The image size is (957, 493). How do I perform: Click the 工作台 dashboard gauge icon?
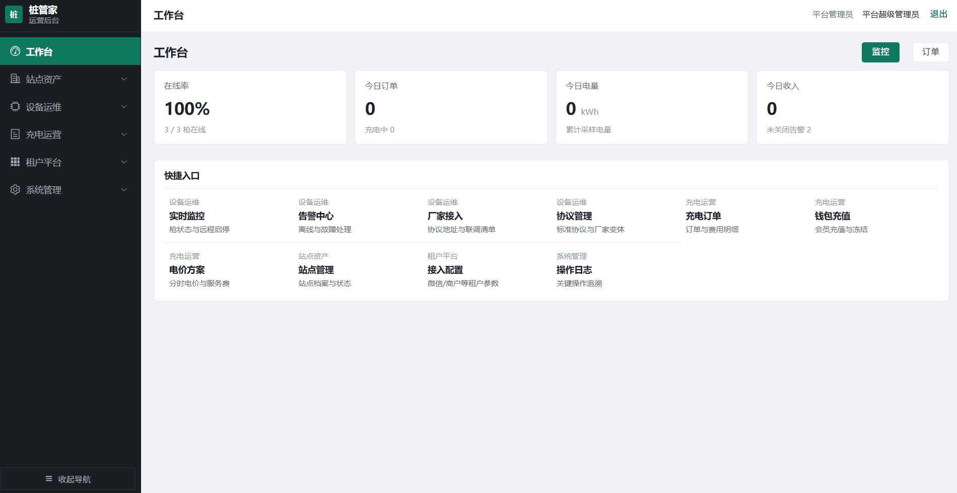tap(15, 51)
